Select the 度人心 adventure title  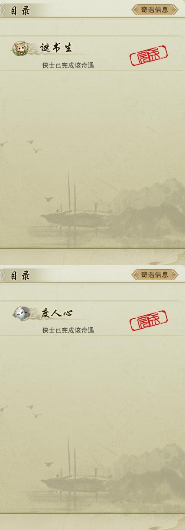(57, 313)
